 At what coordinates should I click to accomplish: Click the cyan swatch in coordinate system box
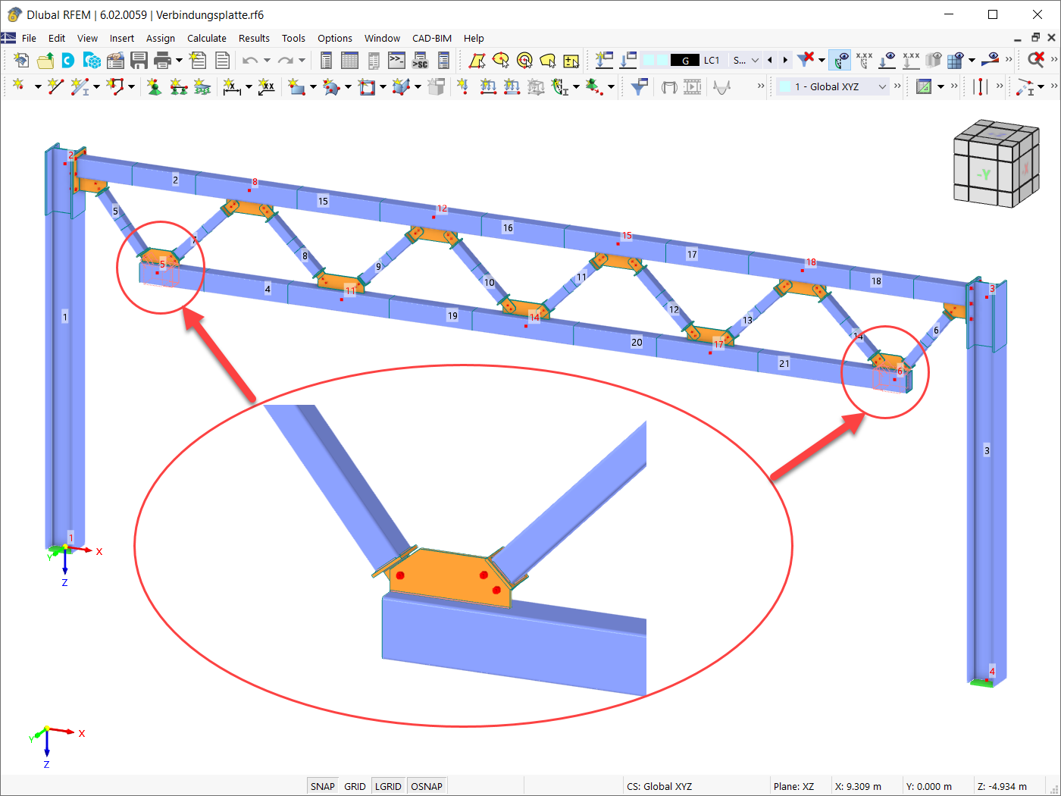(x=786, y=86)
